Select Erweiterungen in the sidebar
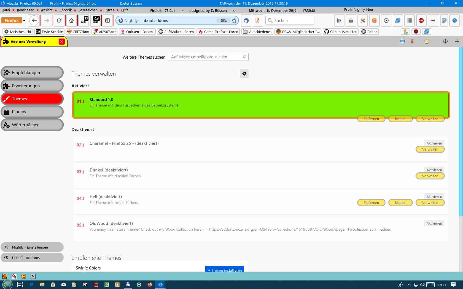Viewport: 463px width, 289px height. (32, 86)
